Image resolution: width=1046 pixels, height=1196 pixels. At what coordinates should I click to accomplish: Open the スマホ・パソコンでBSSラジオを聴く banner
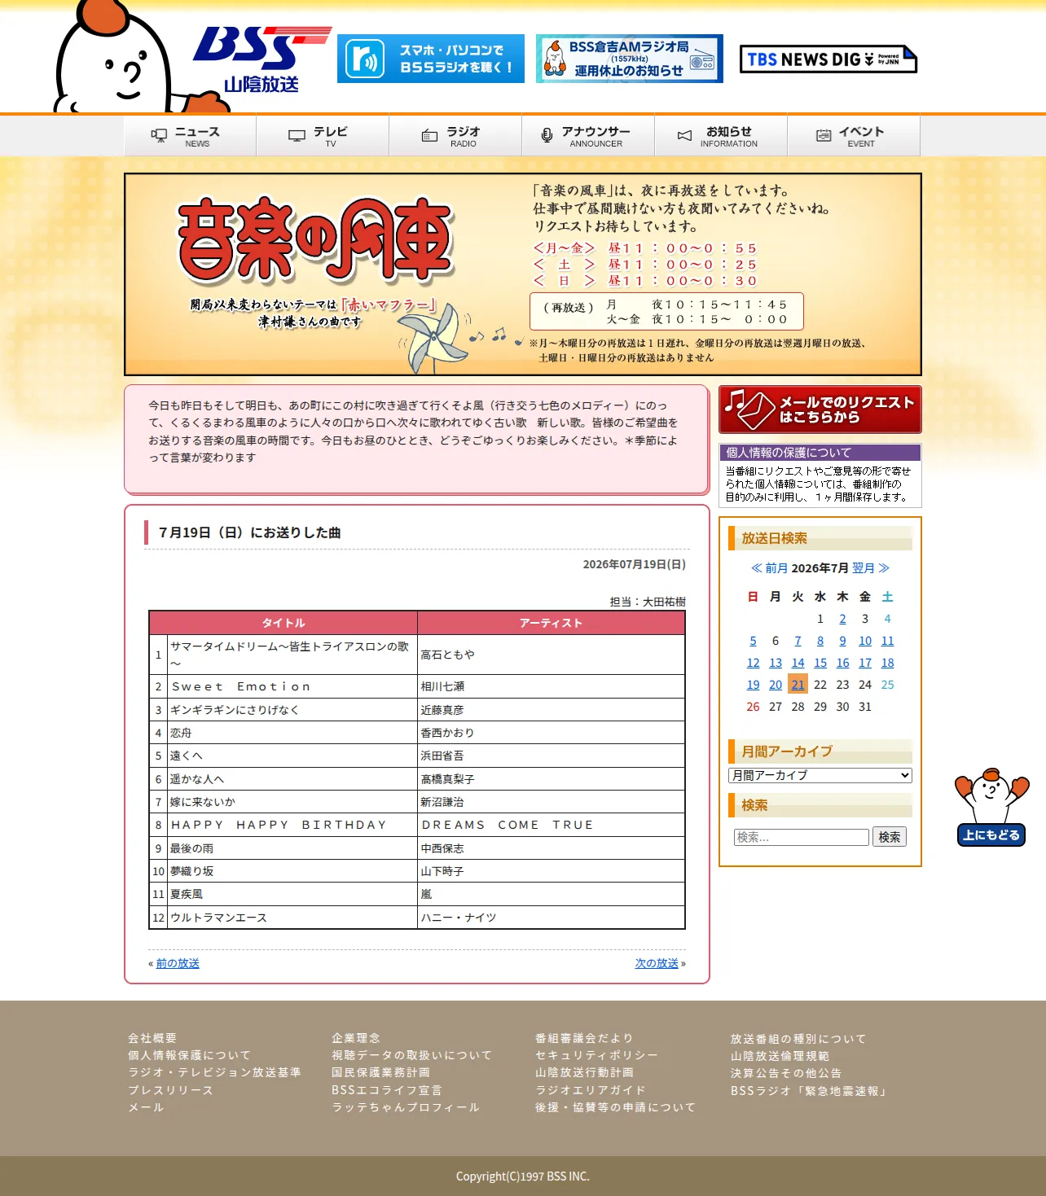[431, 59]
